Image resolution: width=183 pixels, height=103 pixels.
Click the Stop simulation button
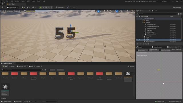coord(46,7)
